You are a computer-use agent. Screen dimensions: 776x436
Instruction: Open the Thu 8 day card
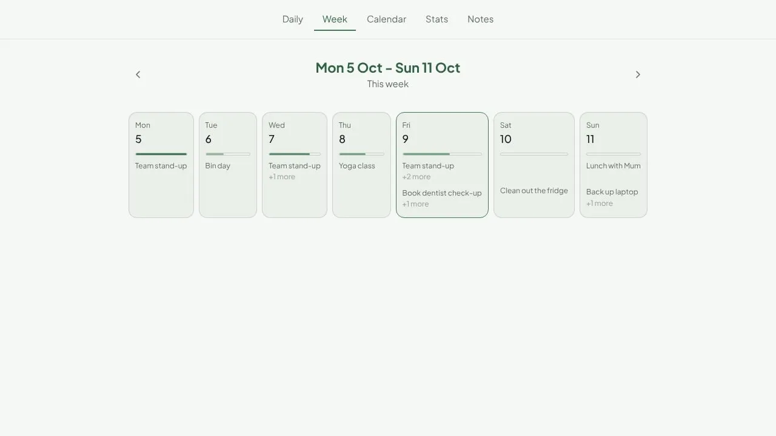pyautogui.click(x=361, y=165)
